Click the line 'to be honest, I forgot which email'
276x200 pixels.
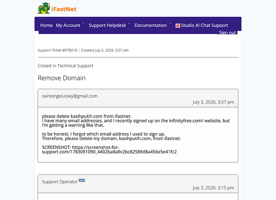click(x=104, y=134)
